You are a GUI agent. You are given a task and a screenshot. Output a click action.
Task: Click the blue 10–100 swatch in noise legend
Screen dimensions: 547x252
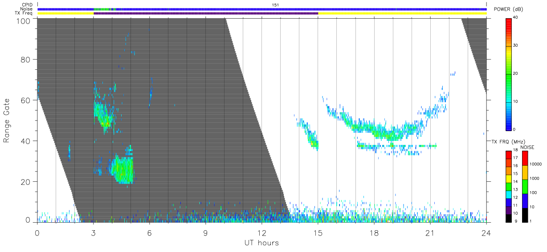(x=525, y=201)
